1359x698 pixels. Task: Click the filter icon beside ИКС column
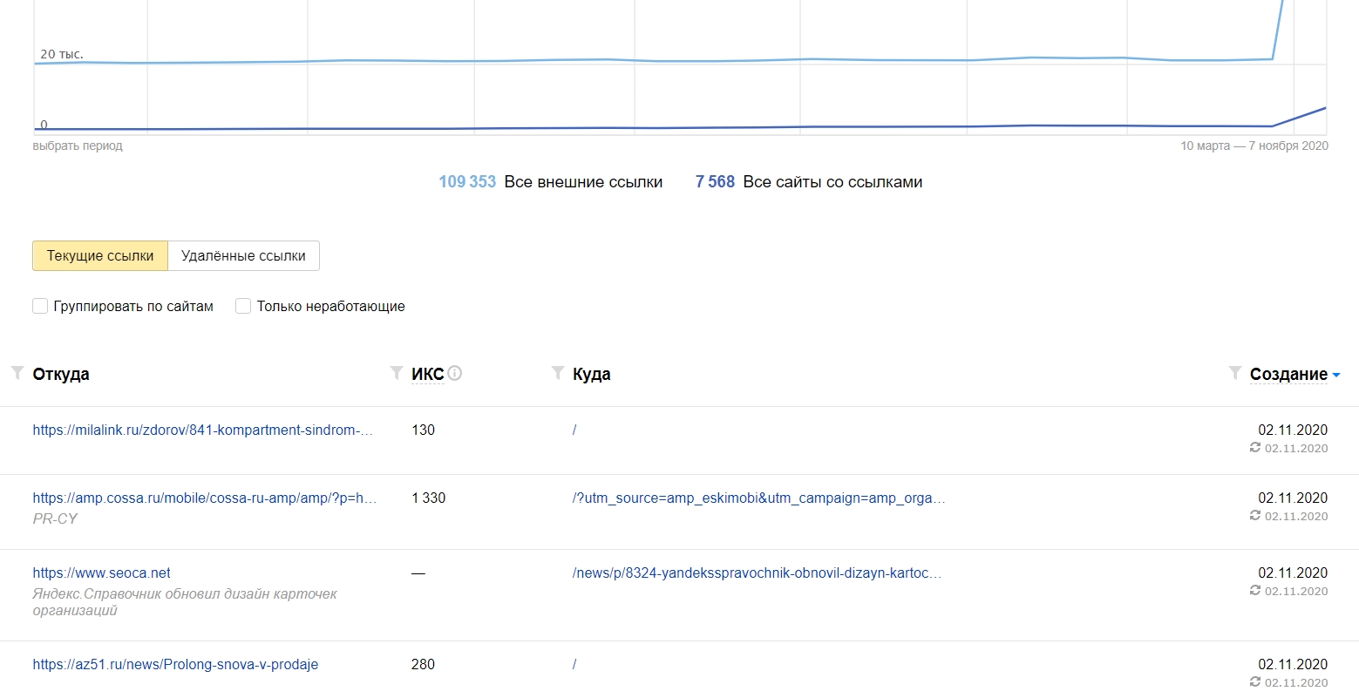click(396, 373)
